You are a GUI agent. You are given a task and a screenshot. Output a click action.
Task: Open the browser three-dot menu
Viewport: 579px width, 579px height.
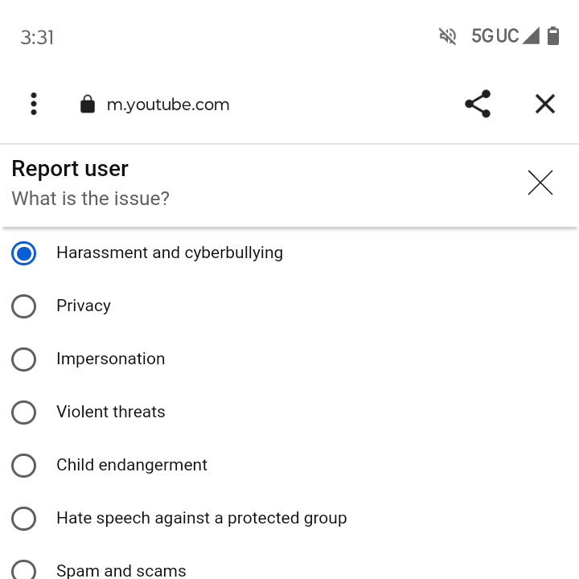pos(34,104)
